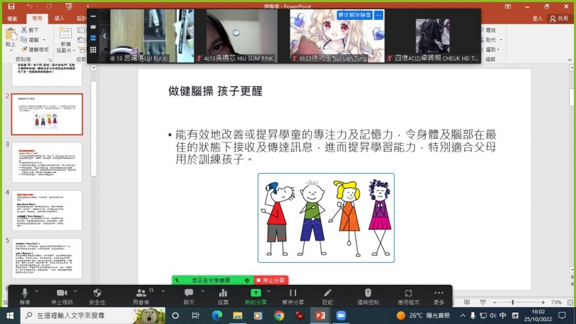576x324 pixels.
Task: Open Chat (聊天) in Zoom toolbar
Action: (x=189, y=296)
